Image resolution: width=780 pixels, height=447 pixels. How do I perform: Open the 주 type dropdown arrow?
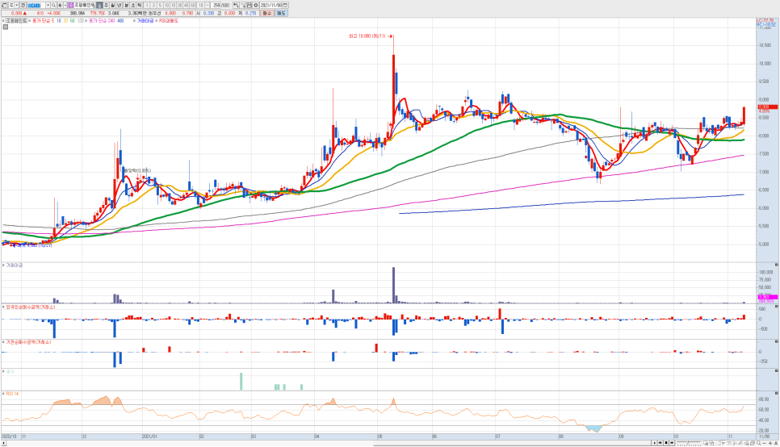point(16,5)
